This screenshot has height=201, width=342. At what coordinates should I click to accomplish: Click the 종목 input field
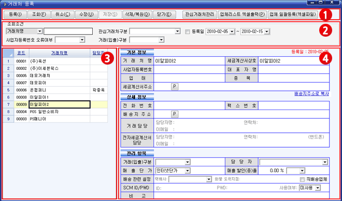pos(294,78)
